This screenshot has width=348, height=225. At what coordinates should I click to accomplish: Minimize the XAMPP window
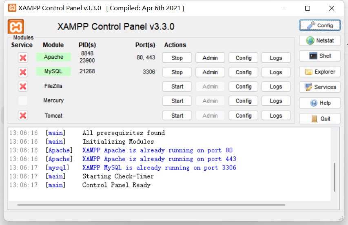point(284,8)
